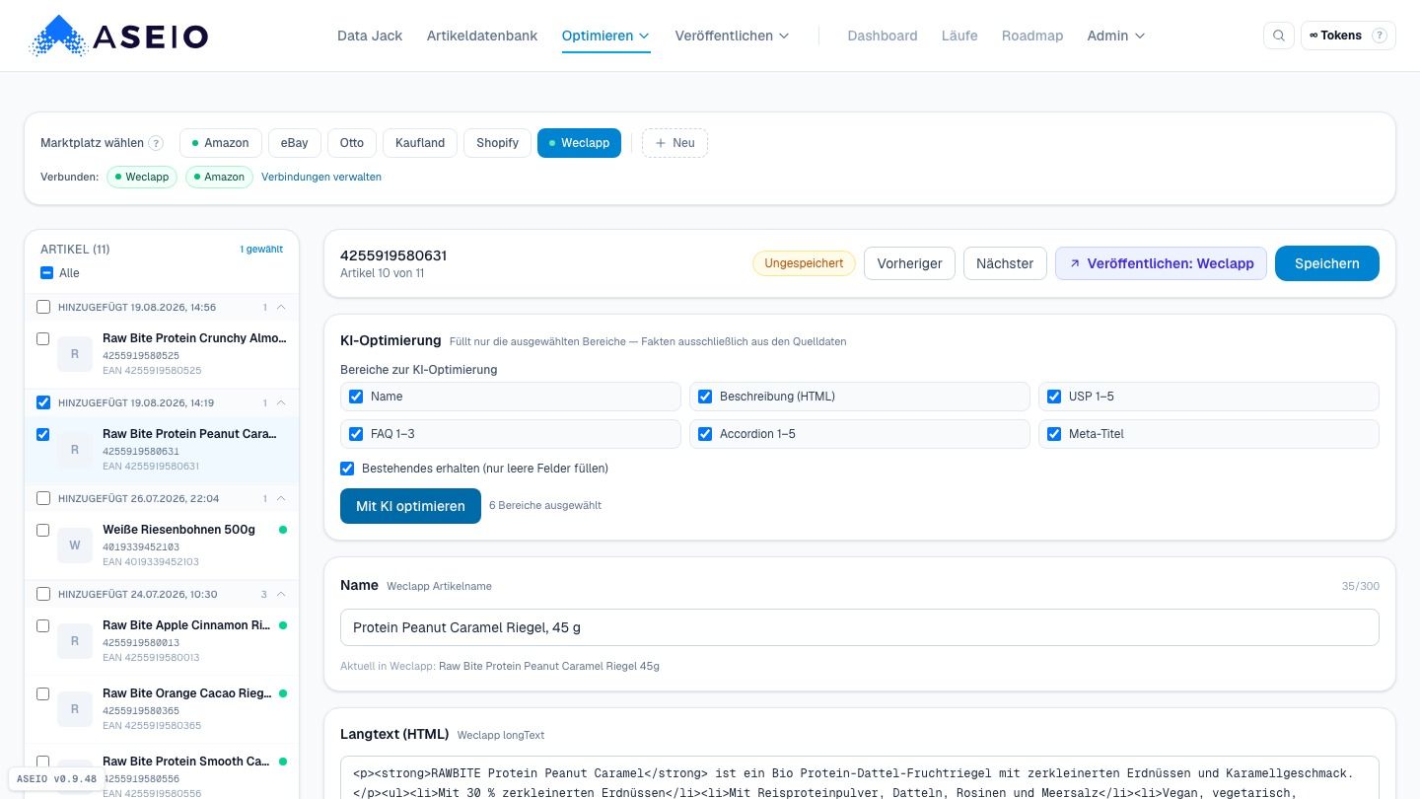The image size is (1420, 799).
Task: Click into the Weclapp Artikelname input field
Action: 860,627
